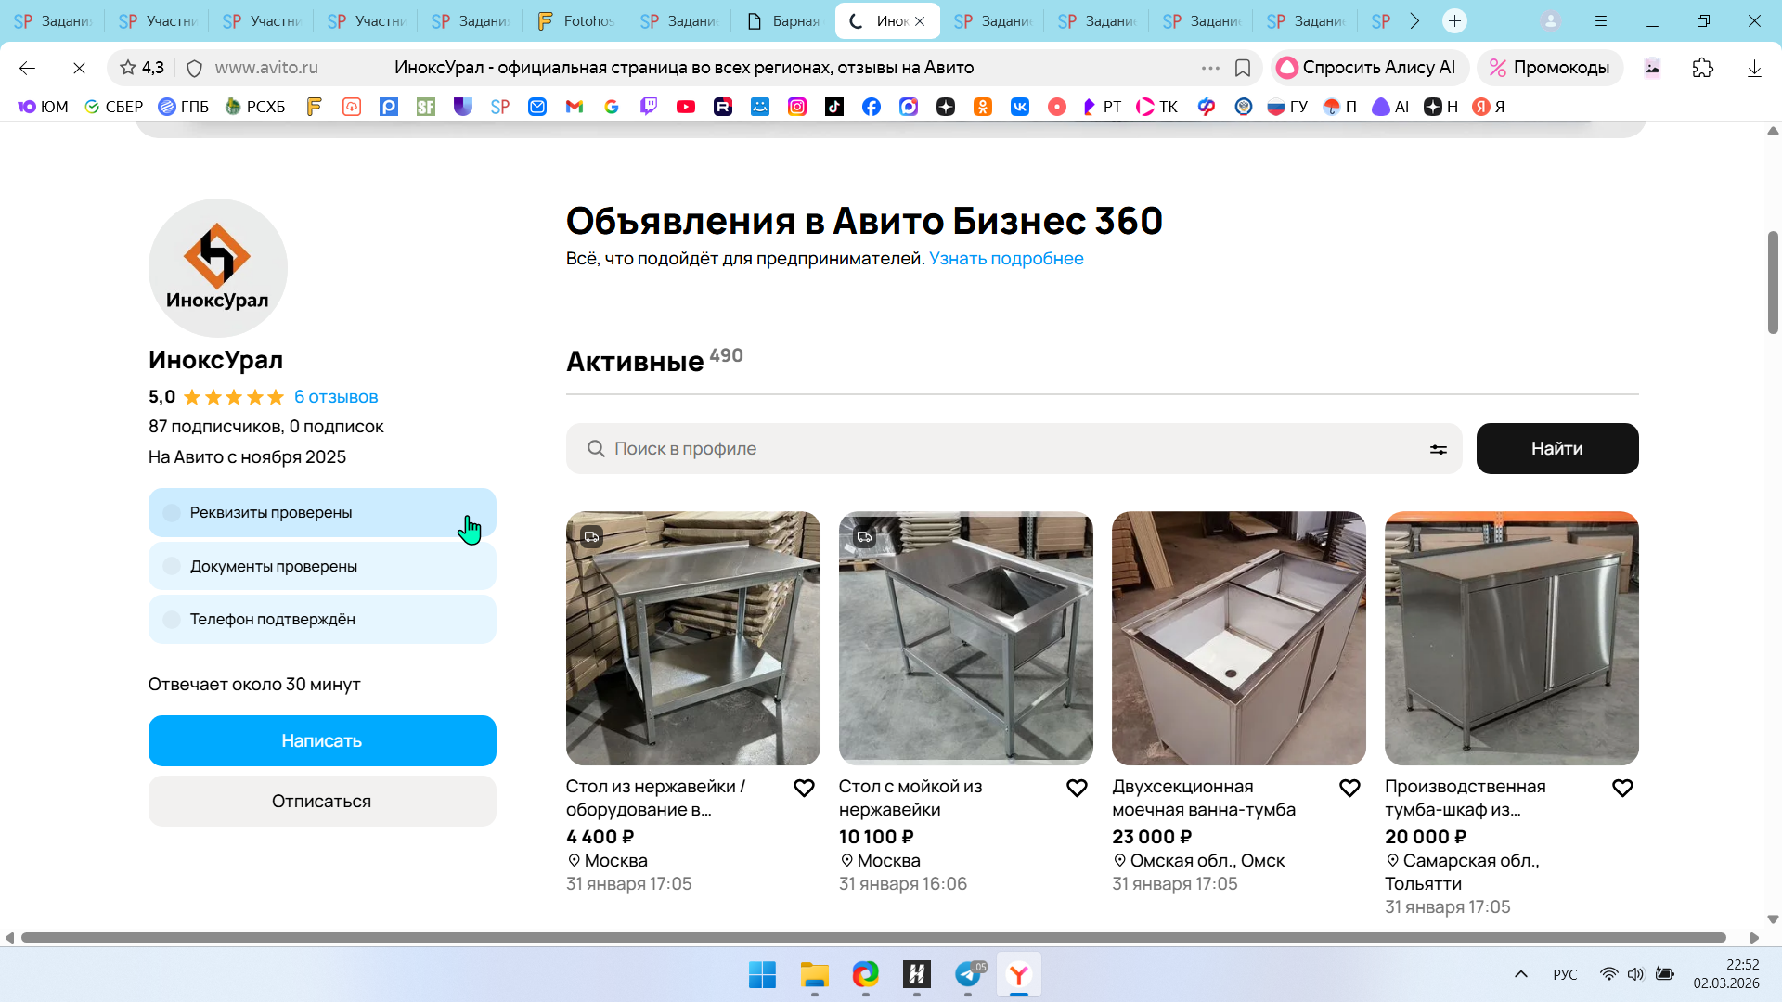Image resolution: width=1782 pixels, height=1002 pixels.
Task: Expand the tab list chevron arrow
Action: [1414, 20]
